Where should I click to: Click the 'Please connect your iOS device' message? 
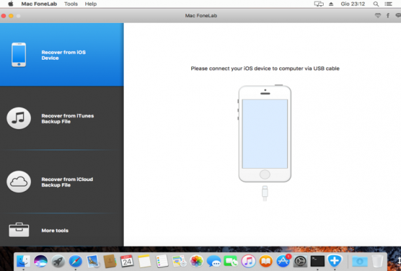click(x=265, y=68)
